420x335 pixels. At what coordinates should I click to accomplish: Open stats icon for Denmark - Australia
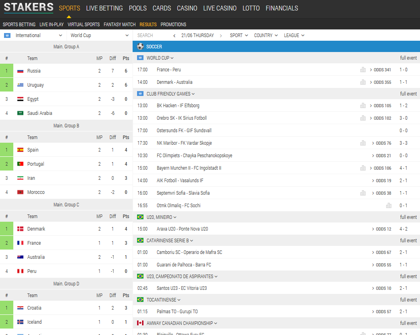pos(363,82)
